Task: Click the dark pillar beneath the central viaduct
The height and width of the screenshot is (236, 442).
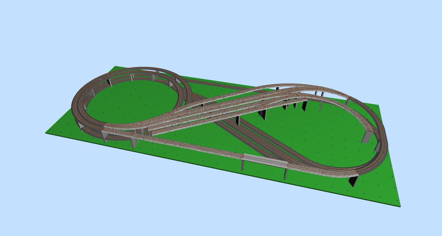Action: pyautogui.click(x=238, y=120)
